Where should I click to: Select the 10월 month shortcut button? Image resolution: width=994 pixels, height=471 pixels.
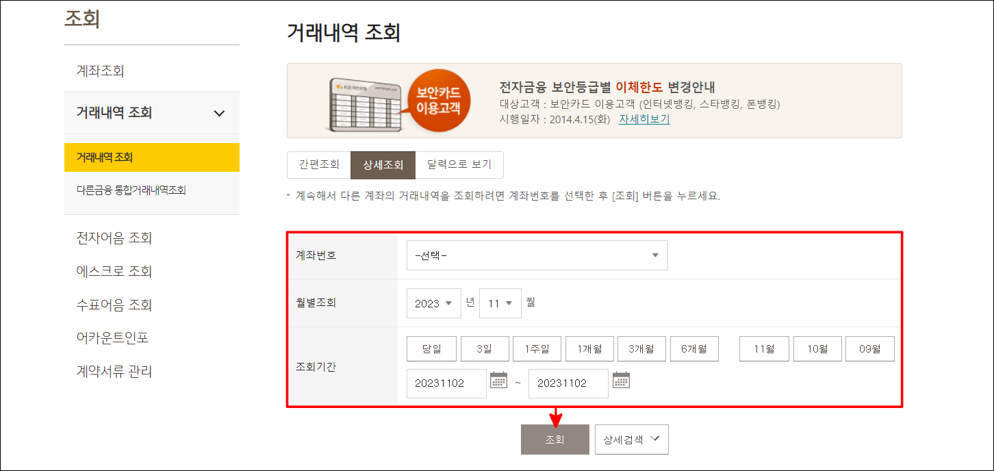[817, 348]
